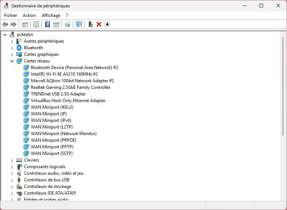Select WAN Miniport (Network Monitor)
This screenshot has width=287, height=210.
64,134
